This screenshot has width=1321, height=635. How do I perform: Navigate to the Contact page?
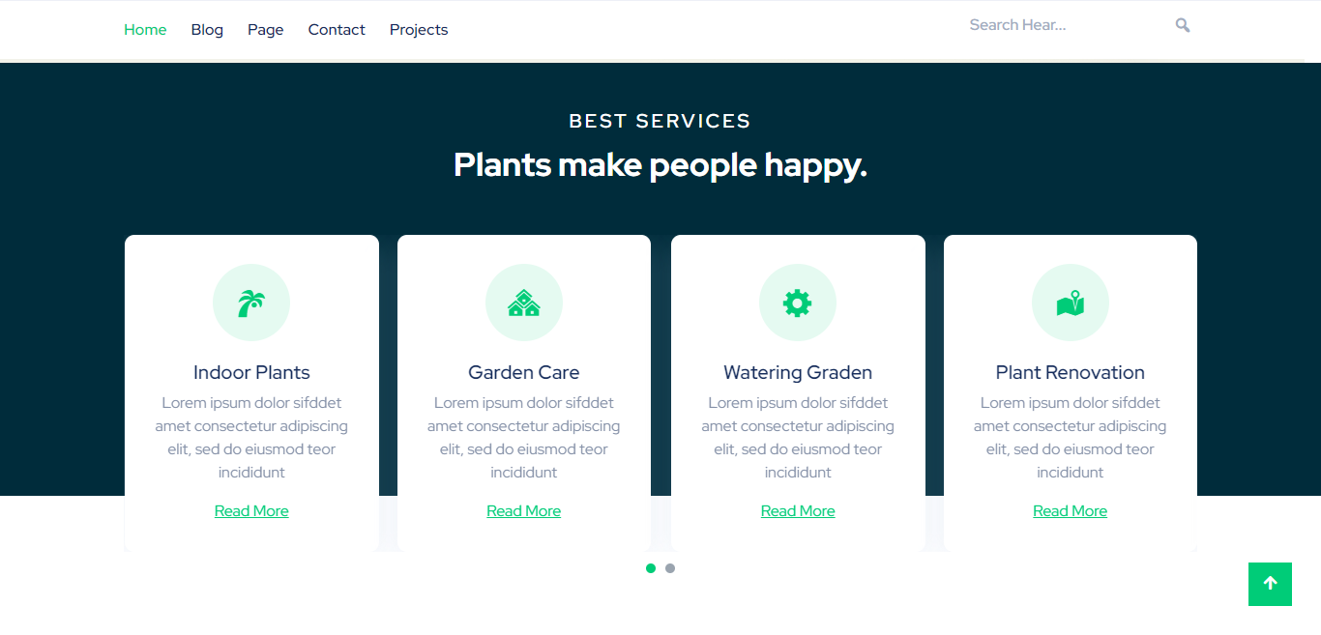click(x=337, y=30)
